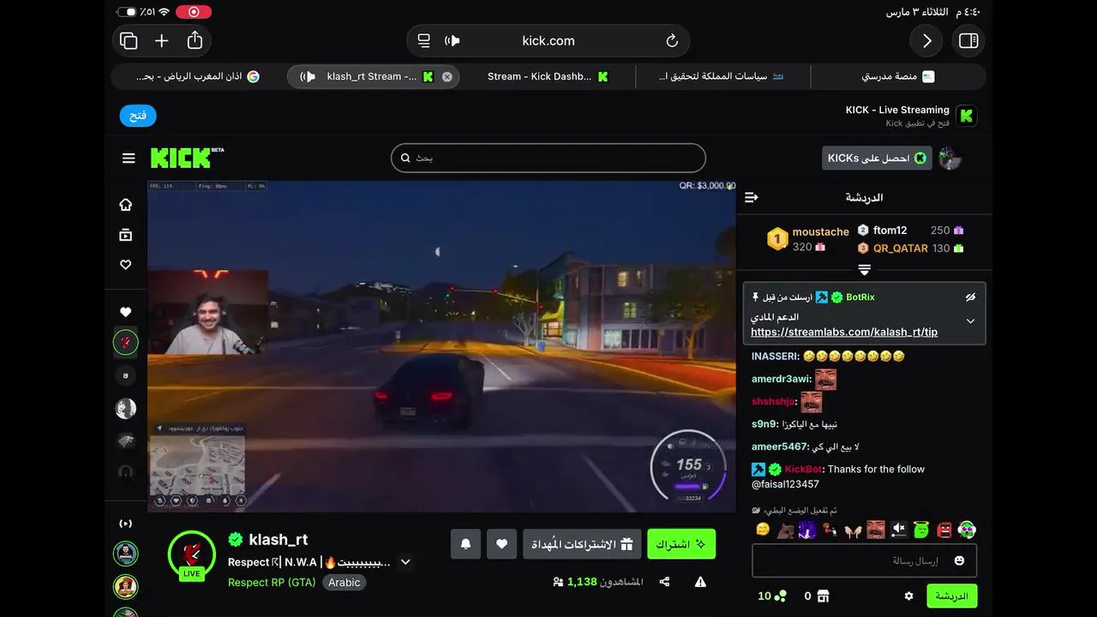Open moustache top gifter entry
Screen dimensions: 1097x617
(x=808, y=239)
